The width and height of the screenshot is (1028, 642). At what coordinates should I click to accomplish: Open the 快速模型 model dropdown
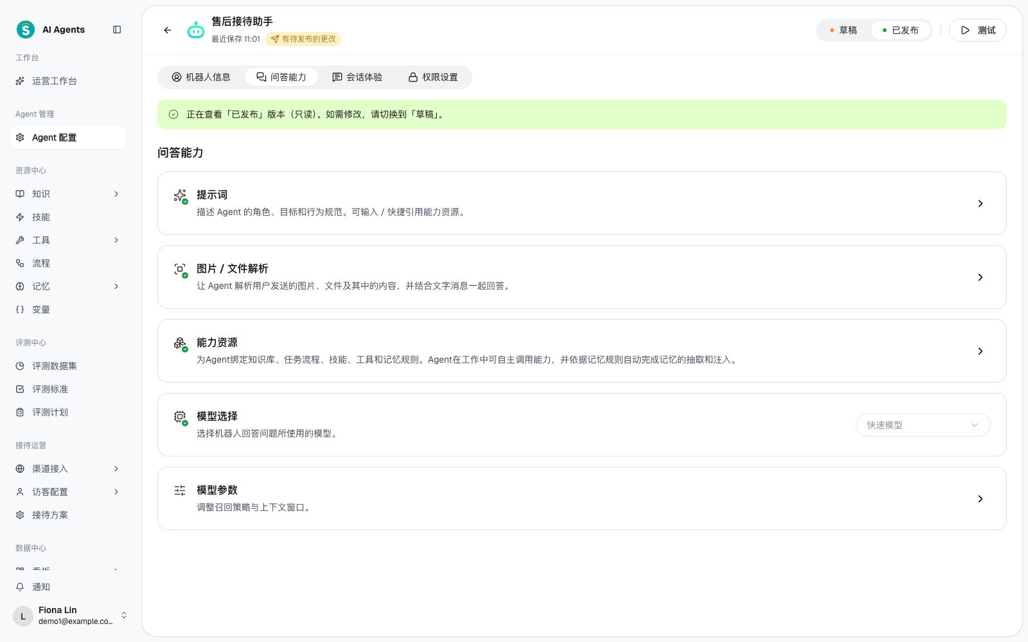click(x=923, y=425)
